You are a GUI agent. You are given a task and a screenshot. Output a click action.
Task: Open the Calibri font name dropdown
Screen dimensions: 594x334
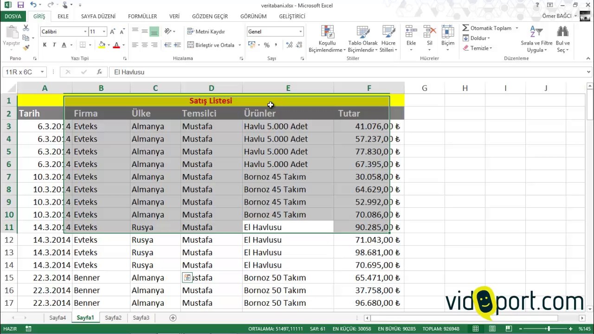85,32
